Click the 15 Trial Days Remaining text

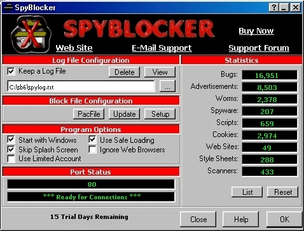pos(89,217)
